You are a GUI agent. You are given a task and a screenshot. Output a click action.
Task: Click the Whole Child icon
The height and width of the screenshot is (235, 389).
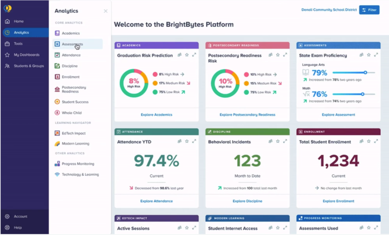(x=57, y=113)
